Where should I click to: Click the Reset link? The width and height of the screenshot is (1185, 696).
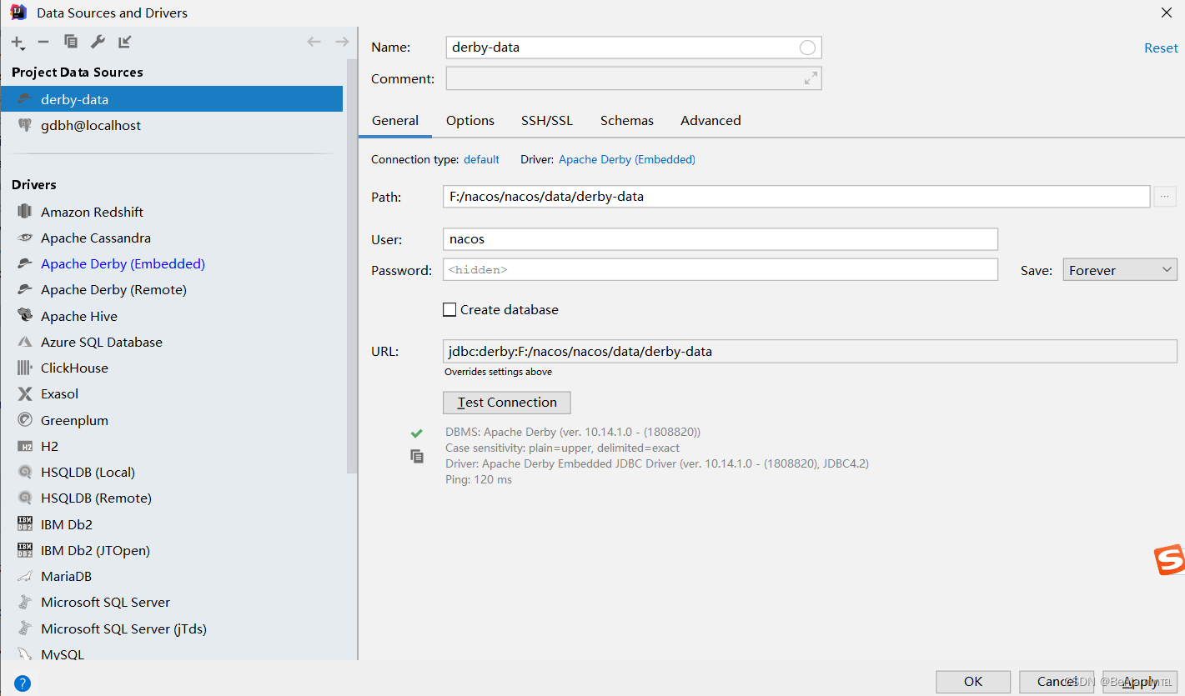[1161, 48]
